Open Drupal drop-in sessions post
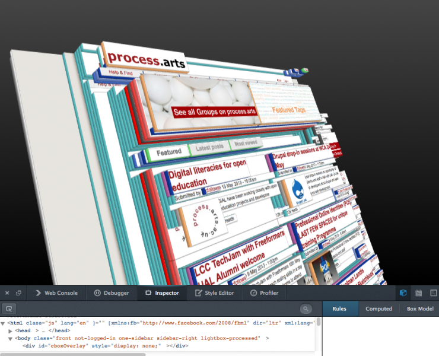 [x=301, y=155]
